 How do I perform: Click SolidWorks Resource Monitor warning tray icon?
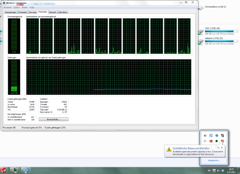pyautogui.click(x=222, y=141)
